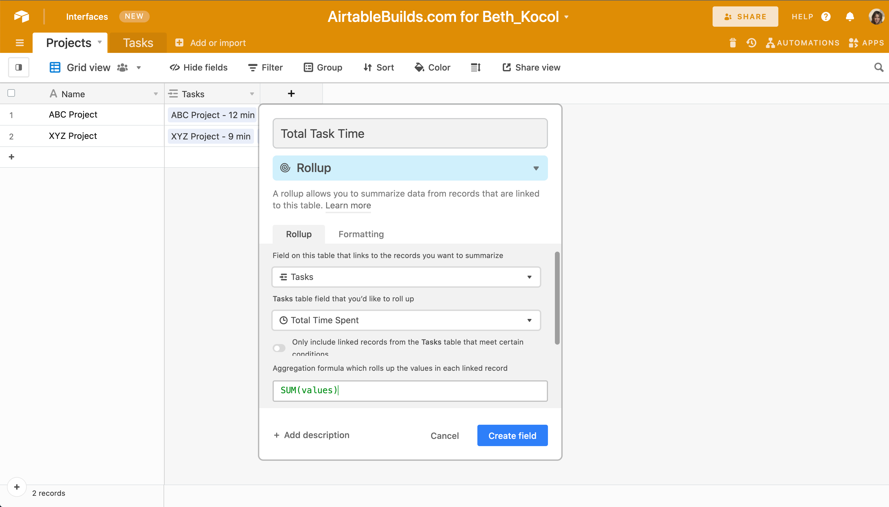Open the Rollup field type dropdown

pyautogui.click(x=410, y=168)
